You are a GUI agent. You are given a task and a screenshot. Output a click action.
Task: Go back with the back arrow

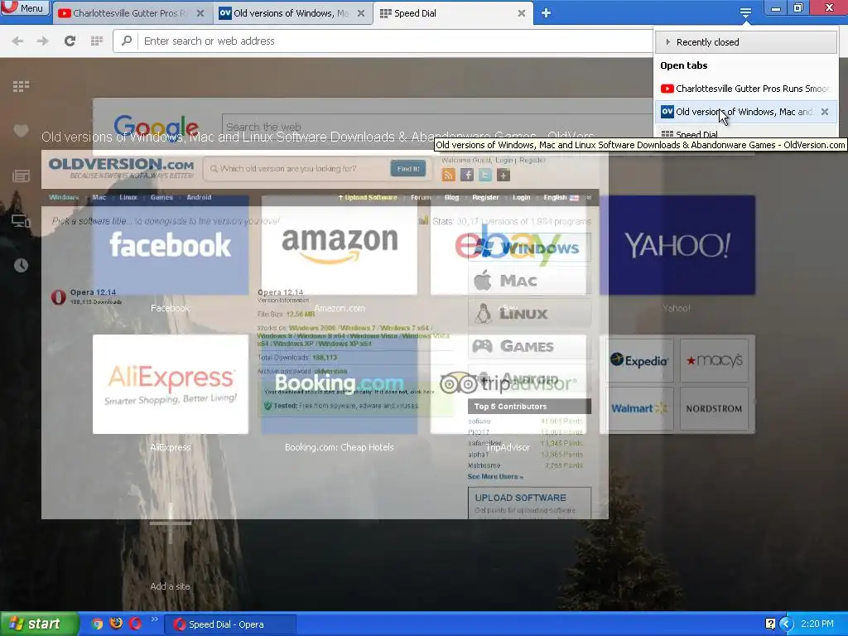coord(17,41)
